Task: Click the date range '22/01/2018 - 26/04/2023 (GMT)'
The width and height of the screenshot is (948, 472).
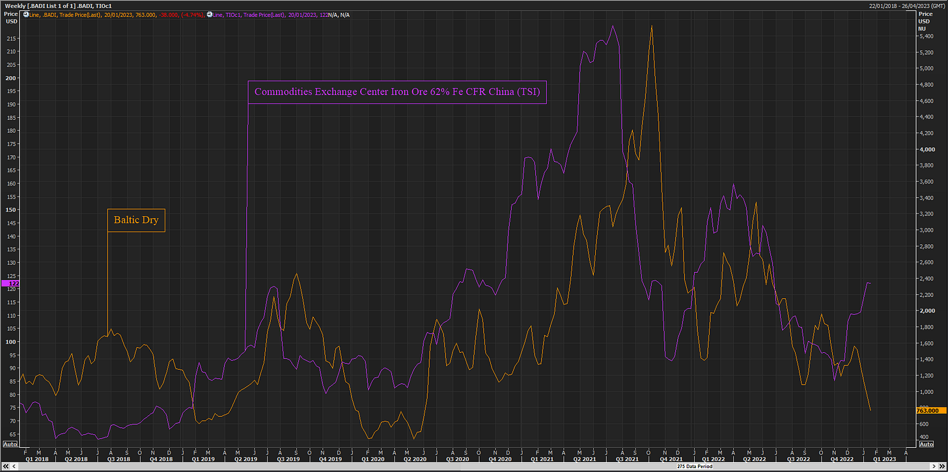Action: (x=906, y=5)
